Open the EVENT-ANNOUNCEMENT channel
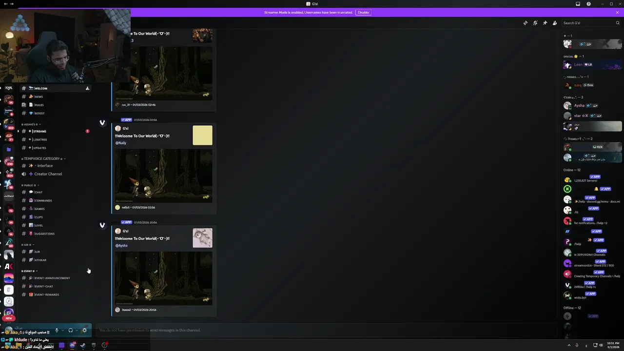Screen dimensions: 624x351 click(55, 278)
